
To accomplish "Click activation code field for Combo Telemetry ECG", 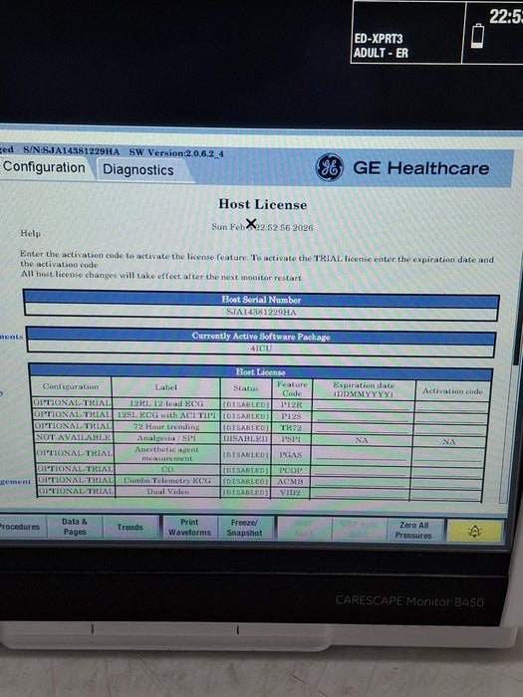I will coord(446,482).
